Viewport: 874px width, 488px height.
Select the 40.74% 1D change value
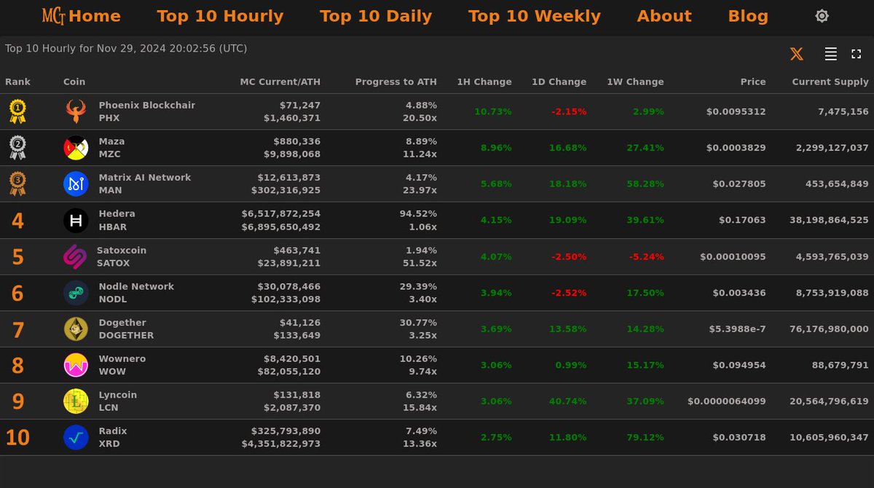pos(567,401)
